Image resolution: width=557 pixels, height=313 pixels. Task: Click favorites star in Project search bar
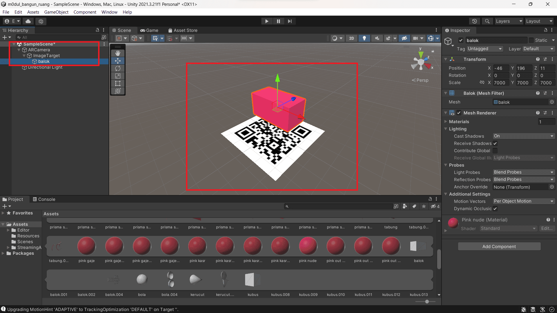point(424,206)
